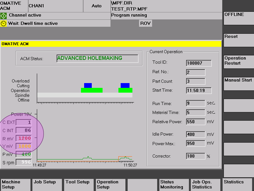Open Tool Setup from the bottom bar
This screenshot has height=191, width=254.
tap(79, 185)
